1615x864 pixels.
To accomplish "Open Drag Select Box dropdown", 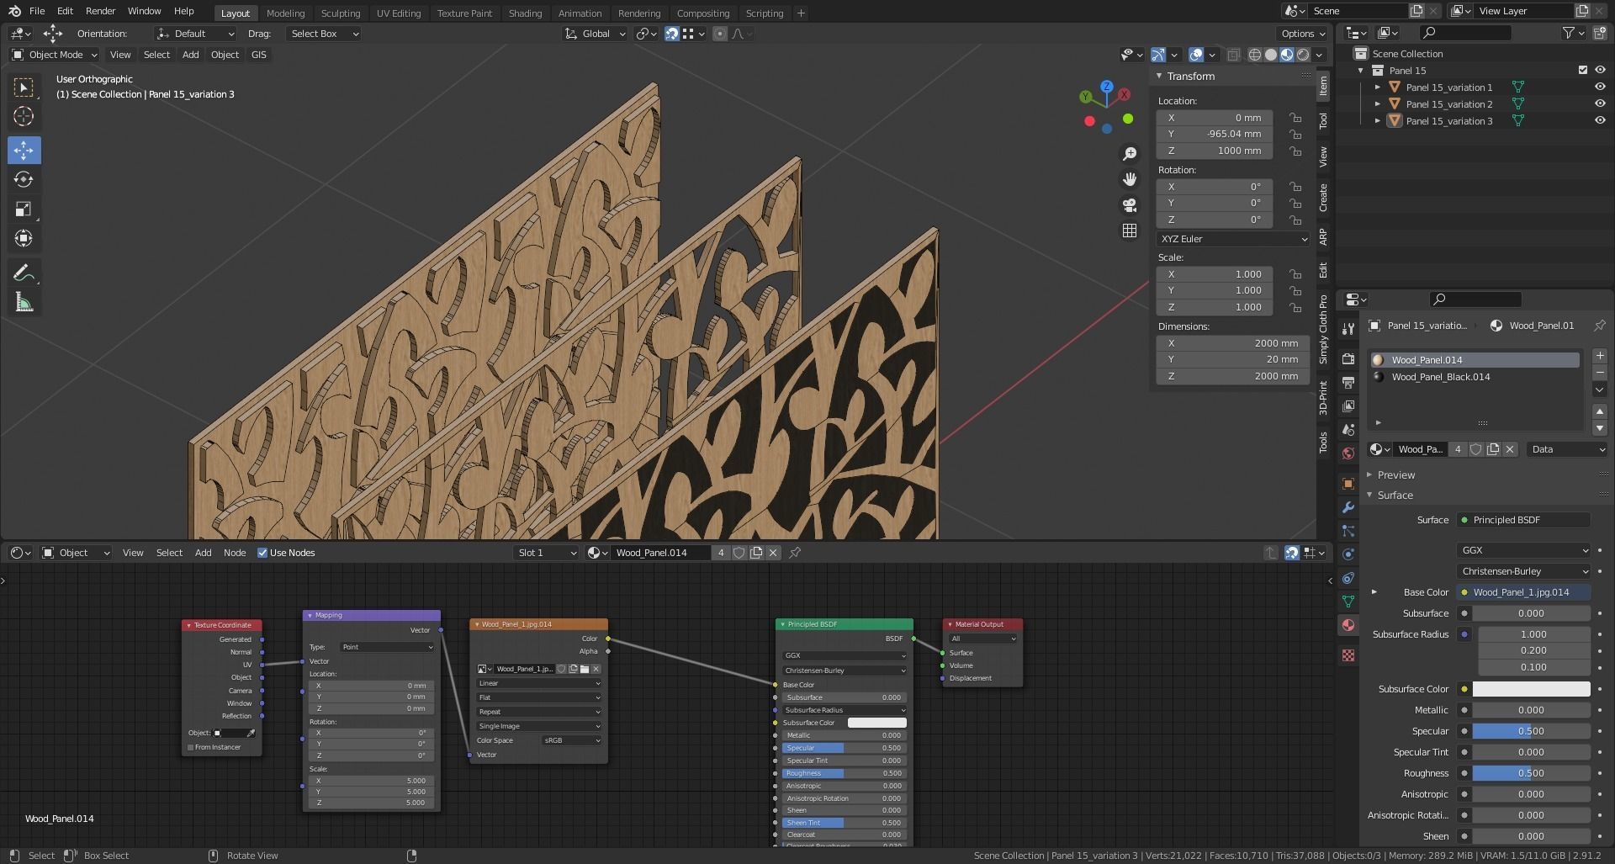I will (x=323, y=34).
